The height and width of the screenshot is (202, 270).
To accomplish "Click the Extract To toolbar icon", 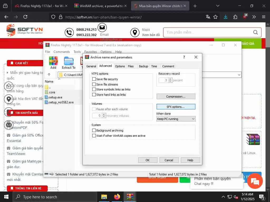I will [x=69, y=63].
